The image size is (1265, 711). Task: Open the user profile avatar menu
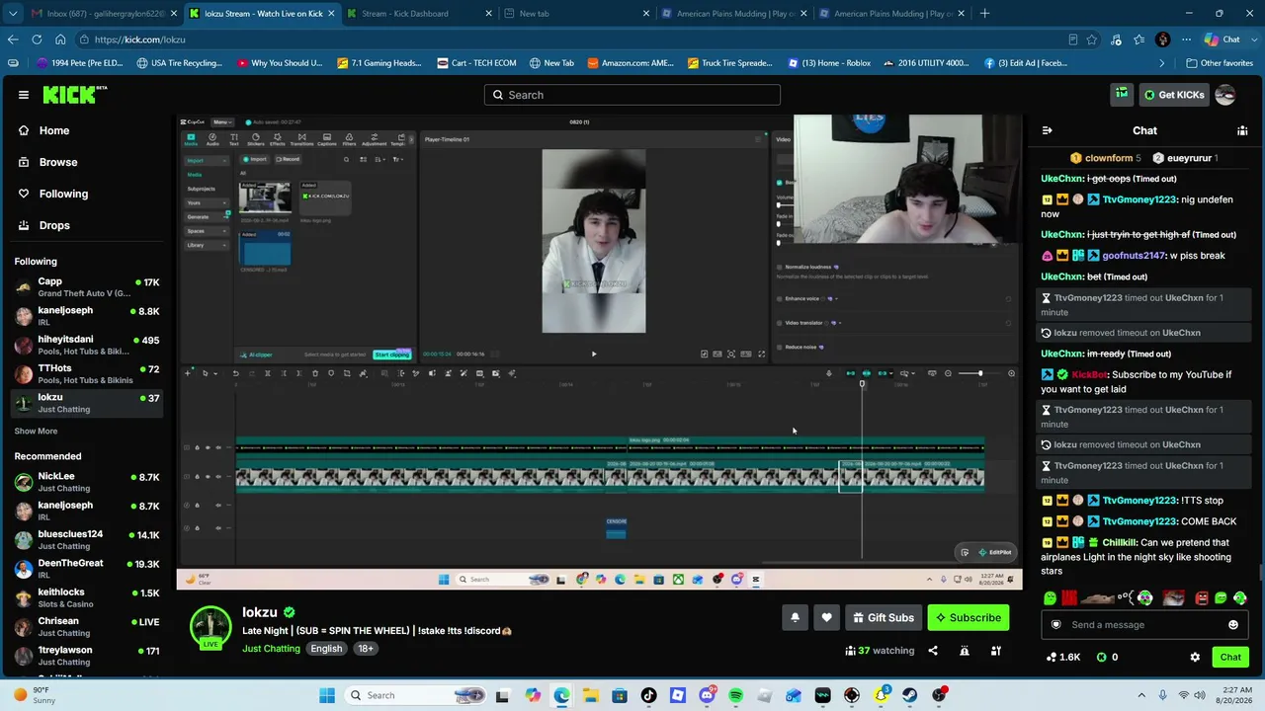[x=1225, y=95]
